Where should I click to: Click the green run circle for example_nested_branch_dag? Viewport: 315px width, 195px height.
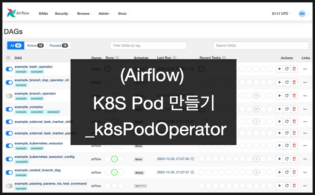click(x=114, y=172)
